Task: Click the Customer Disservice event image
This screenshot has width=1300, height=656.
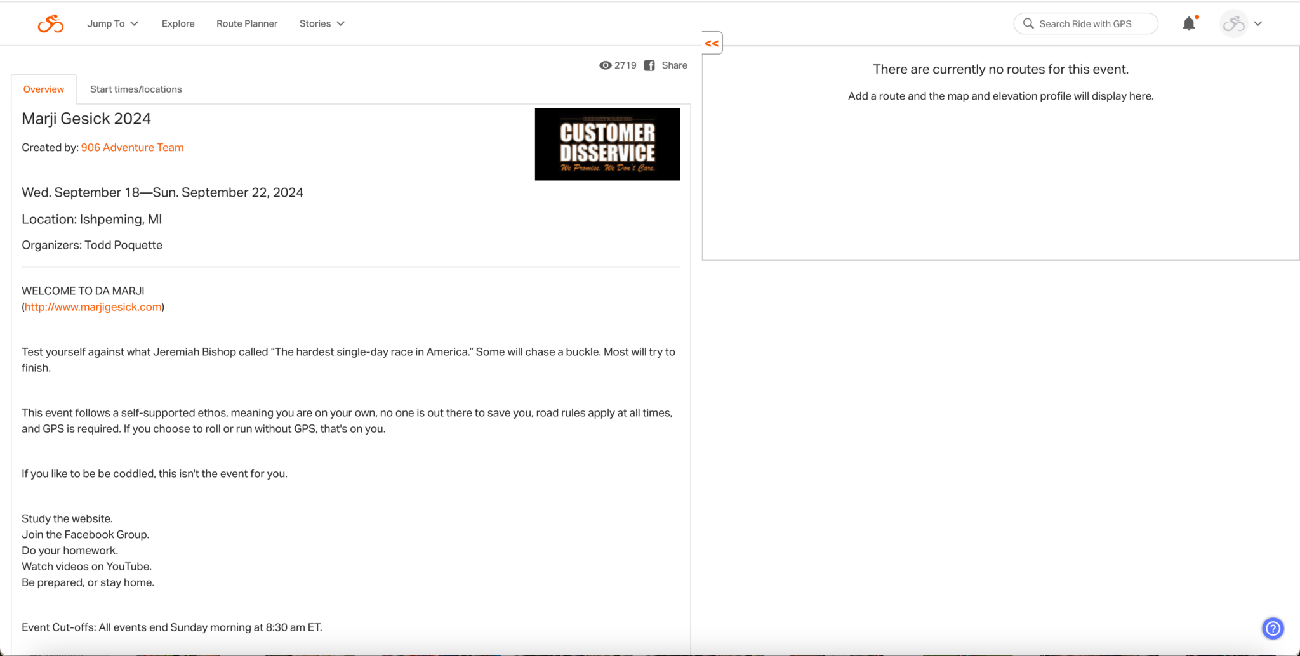Action: pos(607,144)
